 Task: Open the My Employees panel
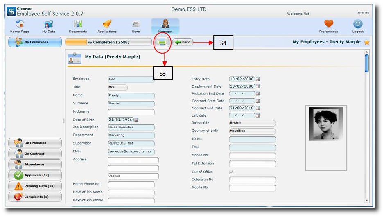pyautogui.click(x=35, y=42)
